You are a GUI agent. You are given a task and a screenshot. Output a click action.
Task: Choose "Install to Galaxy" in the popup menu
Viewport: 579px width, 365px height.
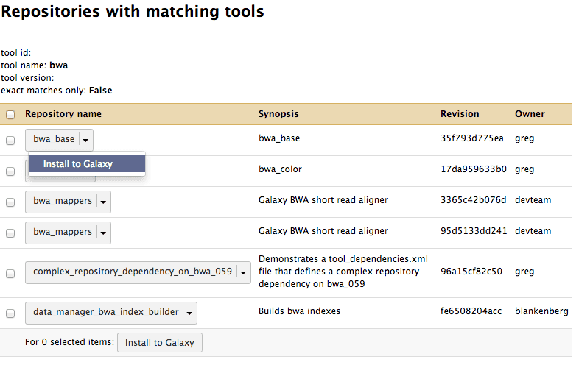tap(78, 164)
